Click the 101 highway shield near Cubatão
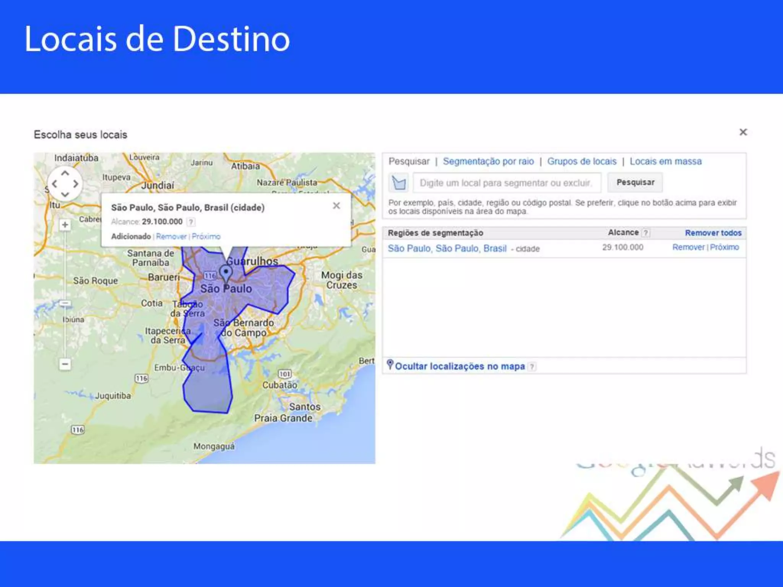 [284, 374]
